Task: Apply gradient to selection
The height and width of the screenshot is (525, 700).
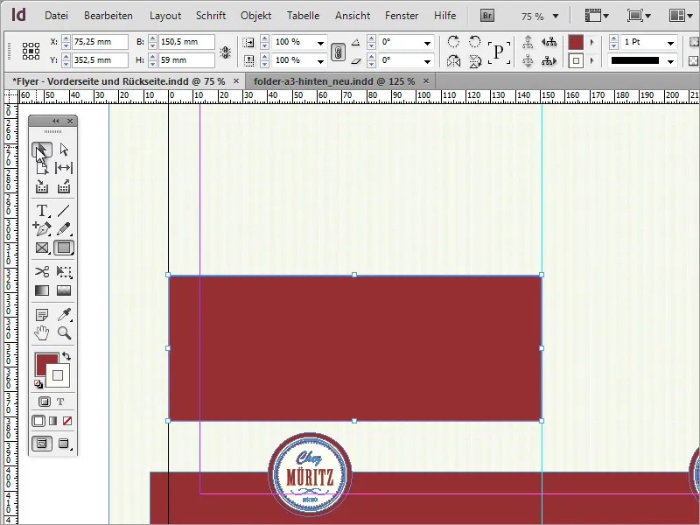Action: (x=53, y=421)
